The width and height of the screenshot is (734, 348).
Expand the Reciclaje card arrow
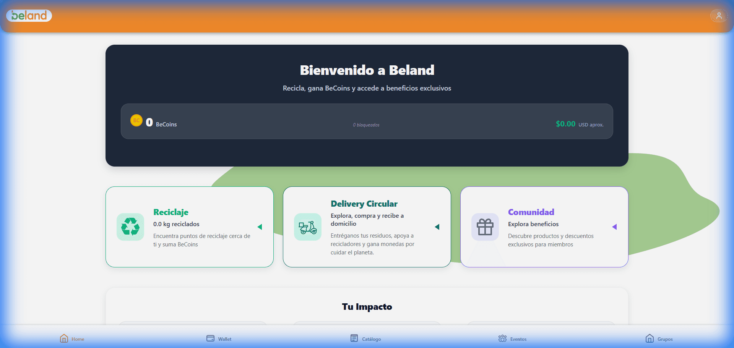(260, 227)
